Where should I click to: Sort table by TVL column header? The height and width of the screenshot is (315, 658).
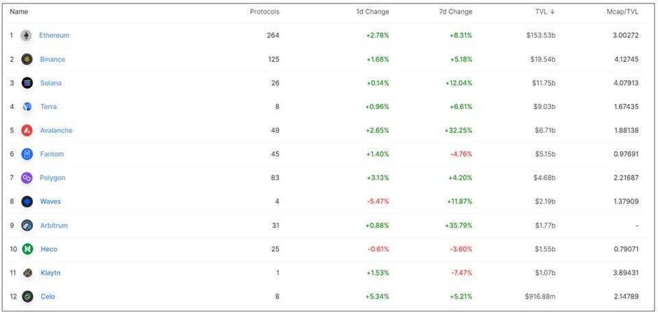pos(541,12)
